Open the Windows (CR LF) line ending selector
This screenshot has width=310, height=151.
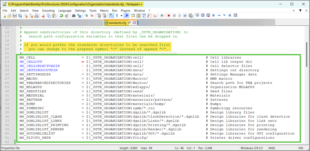point(252,148)
